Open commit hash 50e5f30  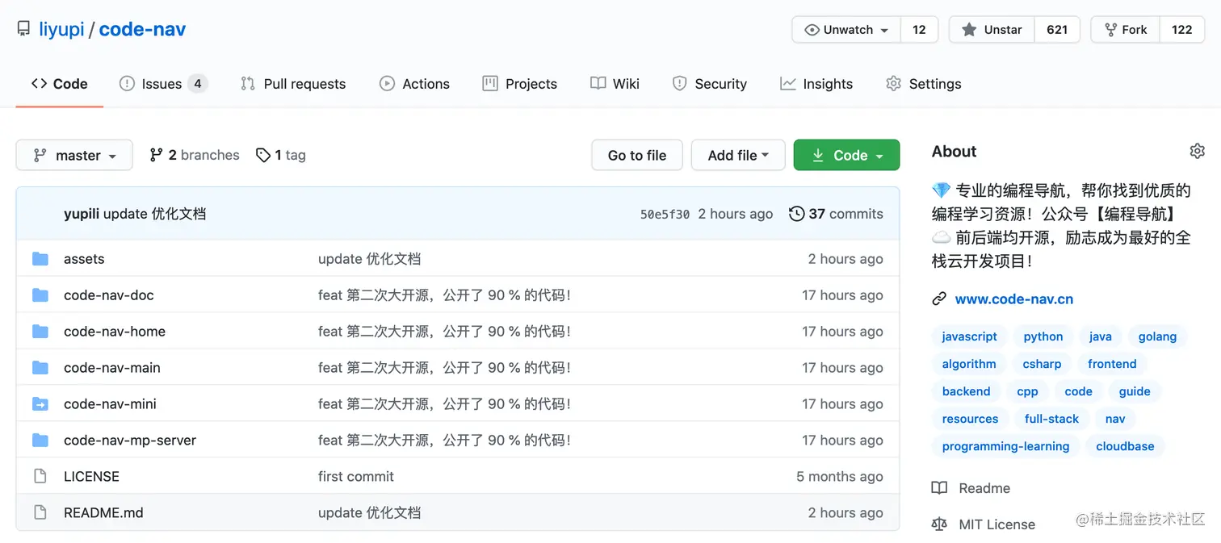coord(665,215)
